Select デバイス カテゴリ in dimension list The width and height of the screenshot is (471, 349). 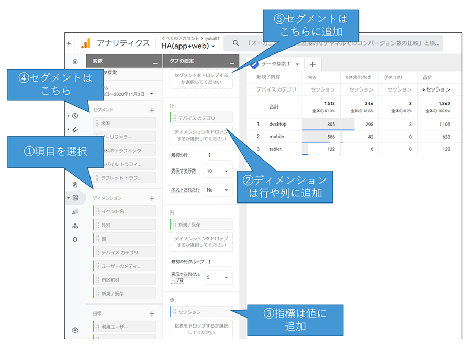click(125, 253)
